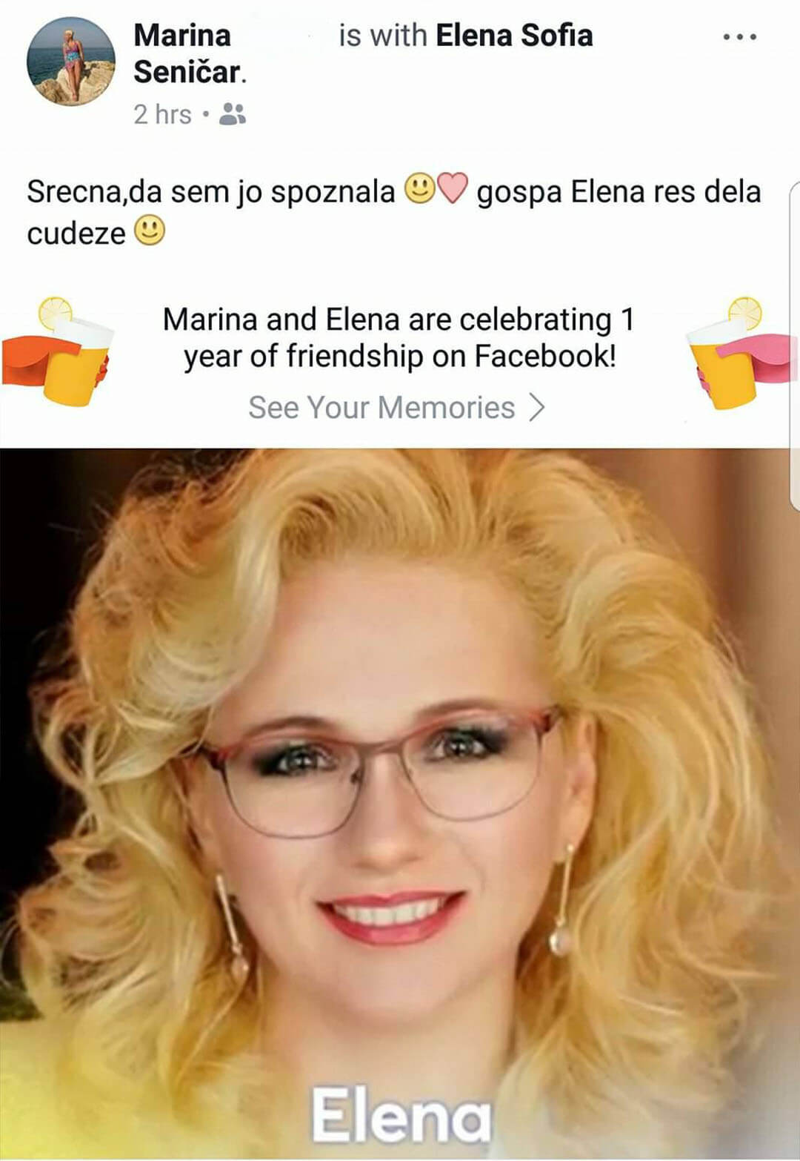Tap the smiley emoji after spoznala
Screen dimensions: 800x1161
[x=420, y=188]
